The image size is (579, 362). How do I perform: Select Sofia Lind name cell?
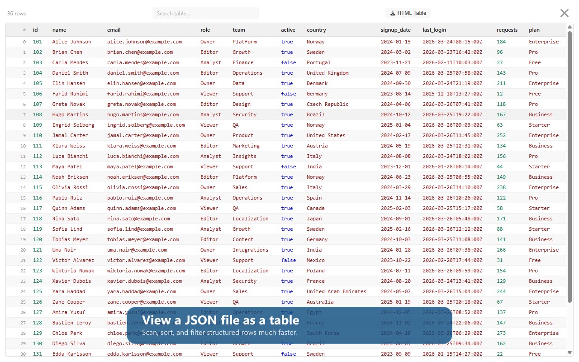tap(67, 229)
